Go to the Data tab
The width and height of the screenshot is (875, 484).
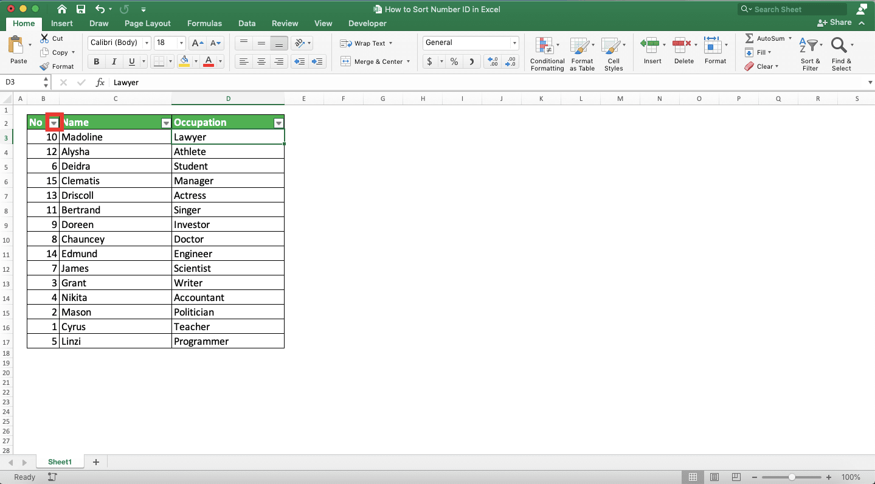pos(247,24)
